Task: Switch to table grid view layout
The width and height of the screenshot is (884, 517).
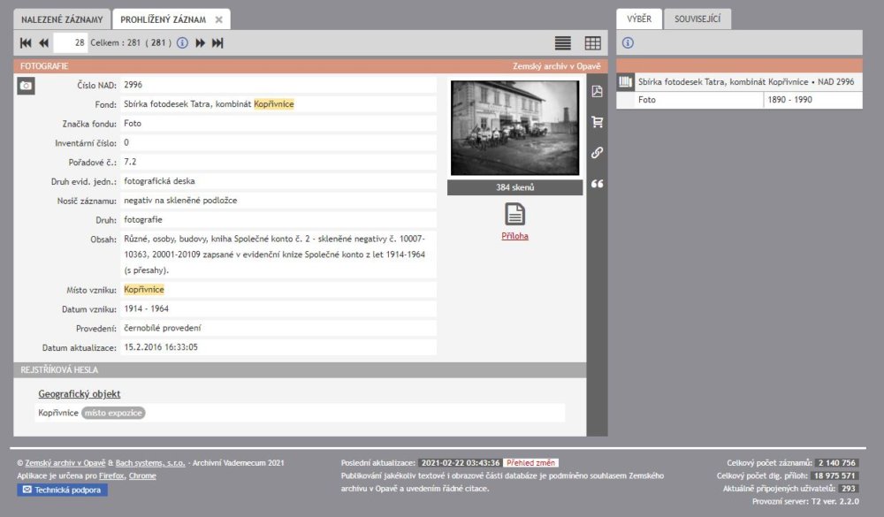Action: 592,42
